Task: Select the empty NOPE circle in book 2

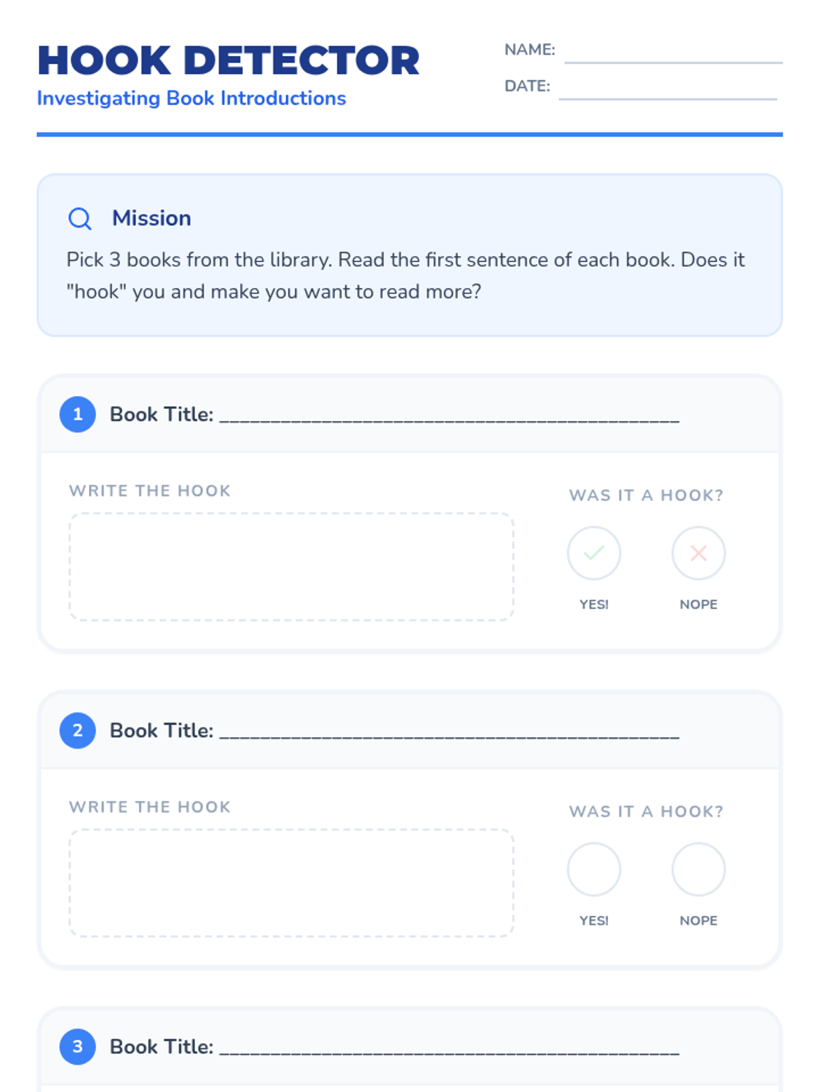Action: 698,869
